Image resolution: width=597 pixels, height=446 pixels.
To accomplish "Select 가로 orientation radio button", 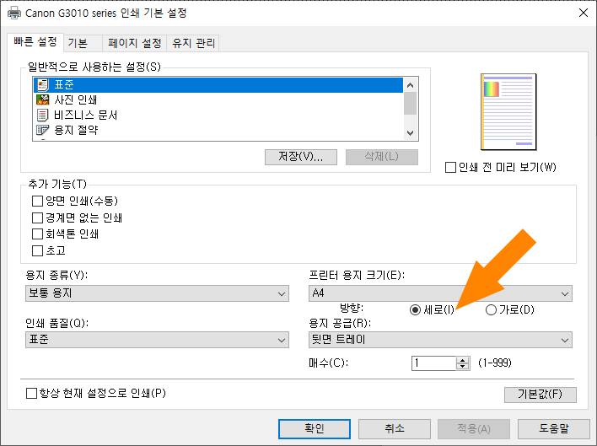I will pos(492,310).
